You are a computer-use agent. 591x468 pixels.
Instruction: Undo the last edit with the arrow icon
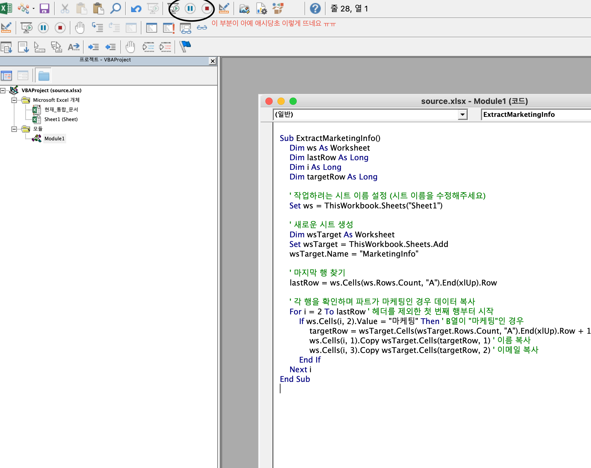[x=136, y=8]
